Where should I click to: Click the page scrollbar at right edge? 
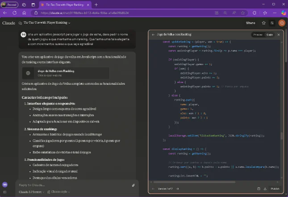(x=287, y=46)
